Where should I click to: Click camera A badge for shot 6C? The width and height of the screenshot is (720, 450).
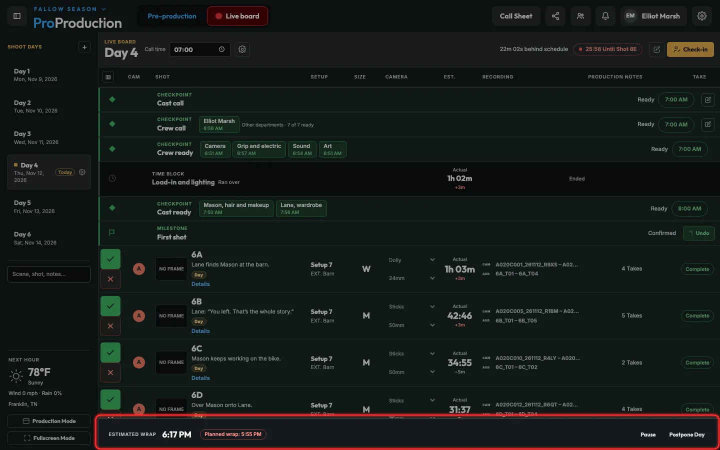[x=139, y=362]
